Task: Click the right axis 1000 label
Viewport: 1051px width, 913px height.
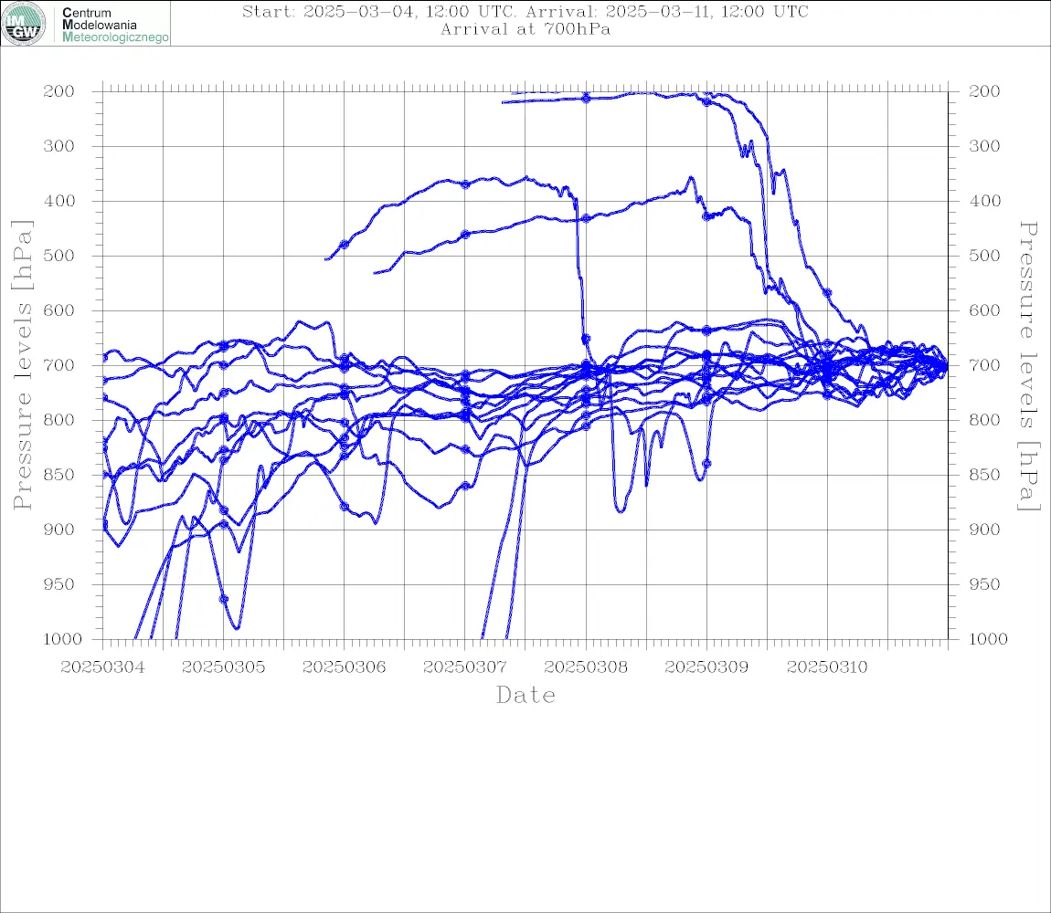Action: (x=988, y=639)
